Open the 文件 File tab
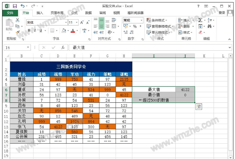This screenshot has height=159, width=235. 10,13
